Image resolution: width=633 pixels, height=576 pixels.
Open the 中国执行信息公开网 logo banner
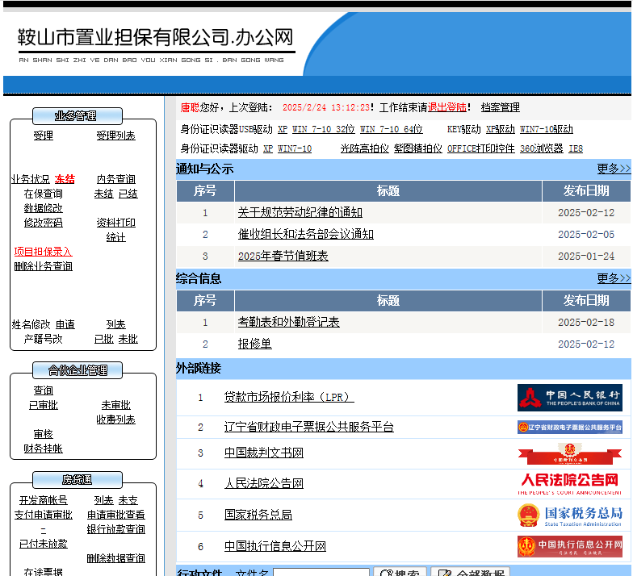(x=570, y=546)
